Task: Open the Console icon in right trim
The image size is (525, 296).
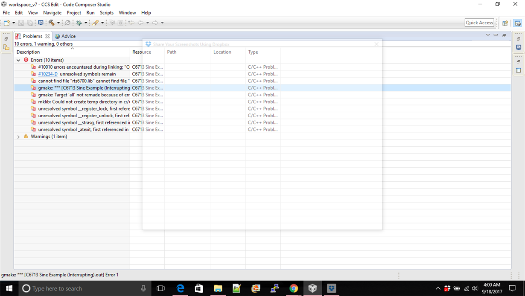Action: 519,47
